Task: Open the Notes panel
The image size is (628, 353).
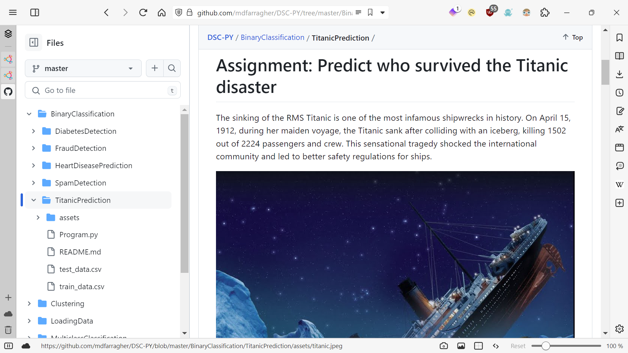Action: coord(619,111)
